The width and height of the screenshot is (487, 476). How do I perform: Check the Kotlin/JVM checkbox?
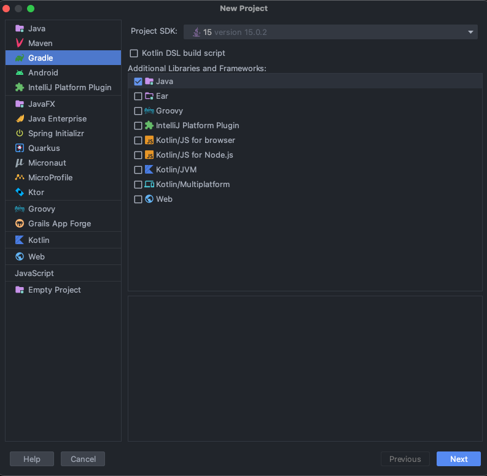point(138,170)
